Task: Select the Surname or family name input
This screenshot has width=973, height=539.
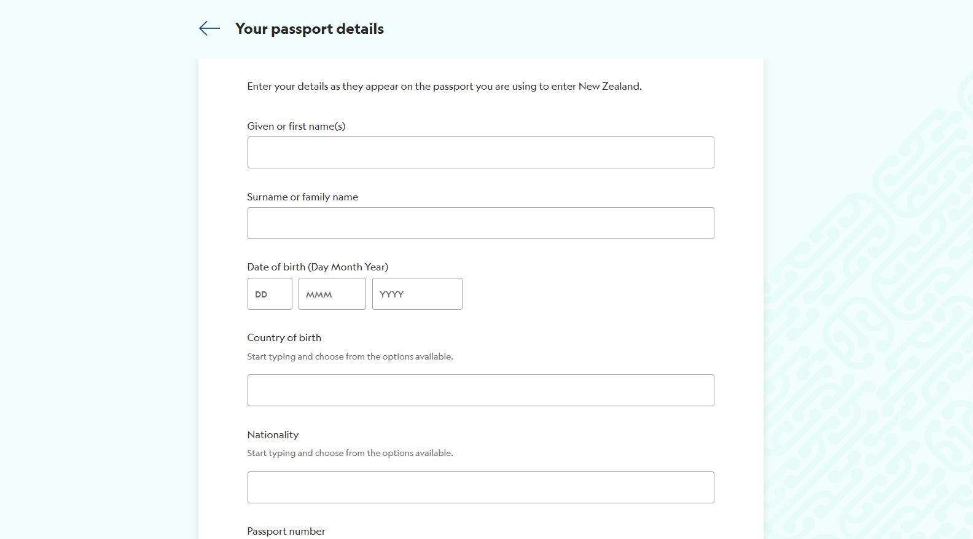Action: (480, 223)
